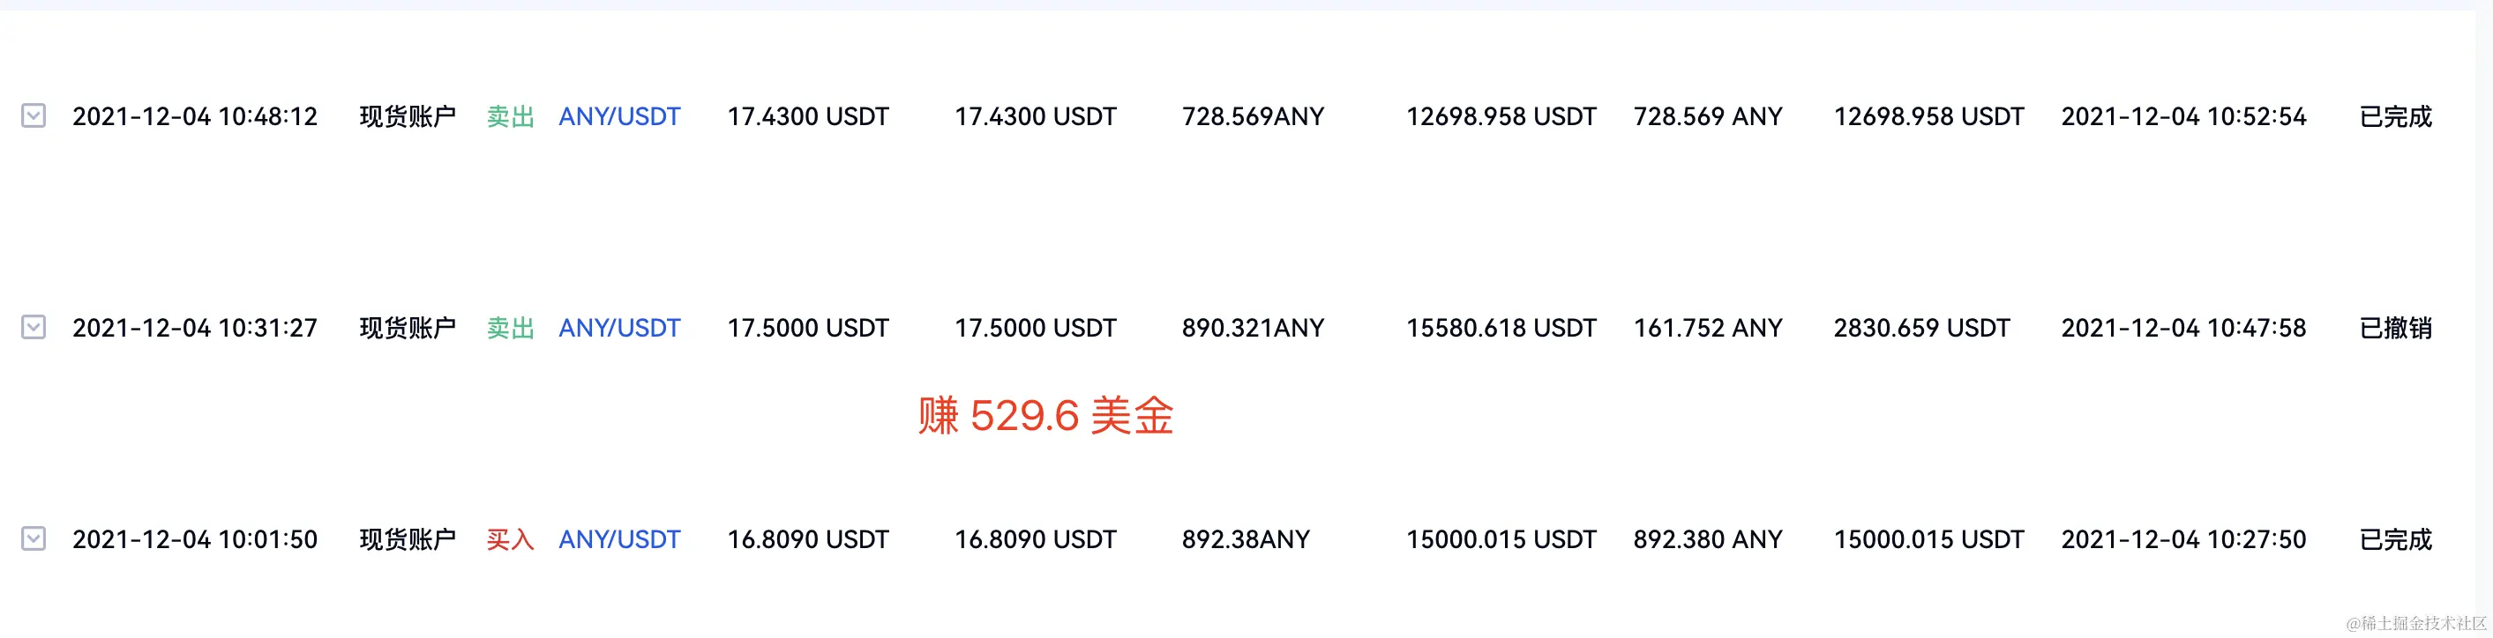Click the filled amount 728.569 ANY
The height and width of the screenshot is (638, 2493).
(1708, 117)
